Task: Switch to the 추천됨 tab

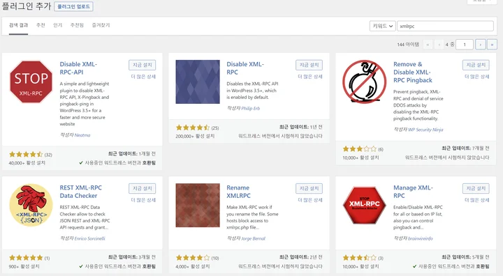Action: tap(77, 25)
